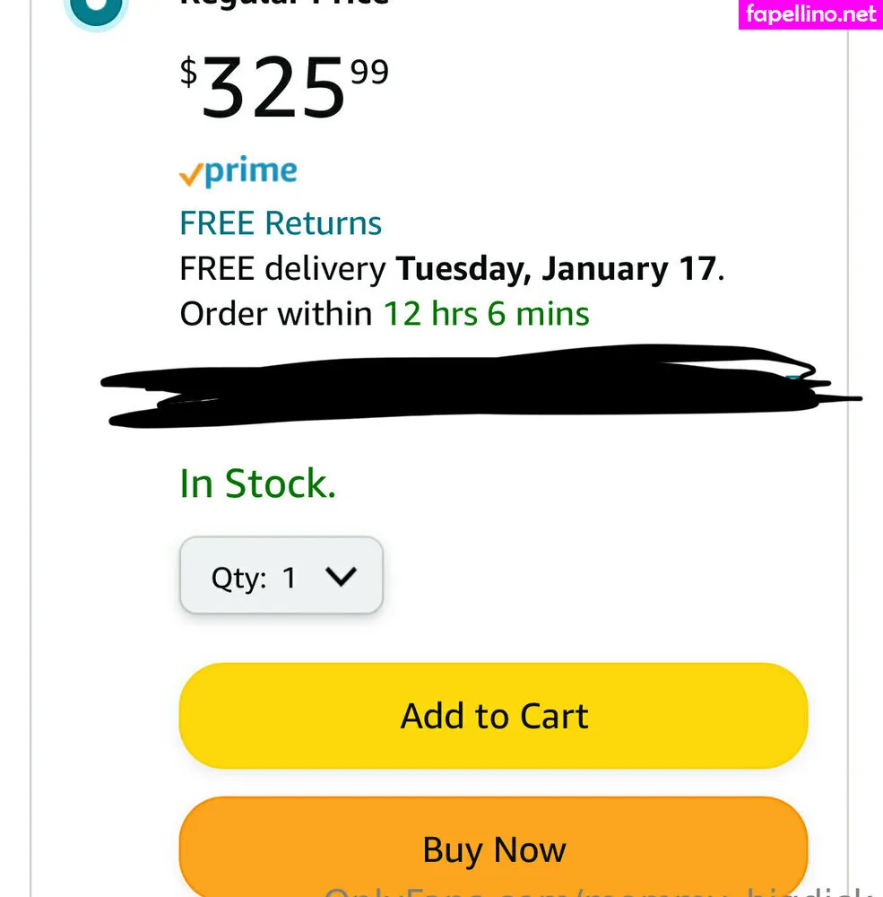
Task: Click the superscript 99 cents value
Action: coord(369,72)
